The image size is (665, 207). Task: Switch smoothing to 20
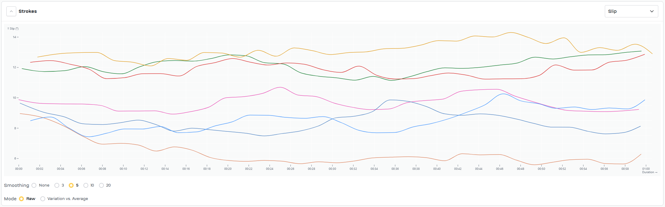(x=101, y=185)
